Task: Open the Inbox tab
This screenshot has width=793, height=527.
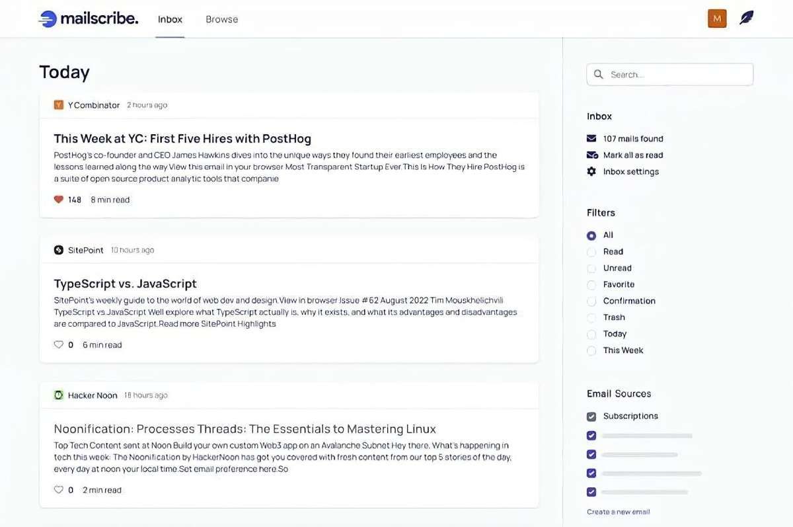Action: tap(170, 19)
